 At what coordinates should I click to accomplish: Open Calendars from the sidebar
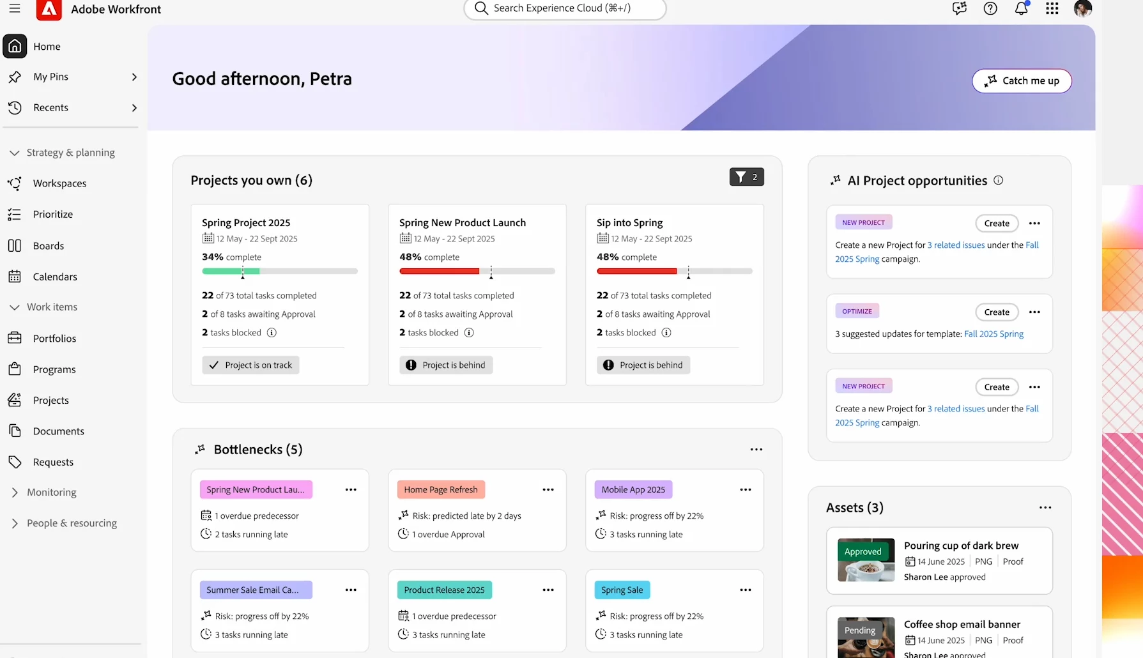[55, 277]
